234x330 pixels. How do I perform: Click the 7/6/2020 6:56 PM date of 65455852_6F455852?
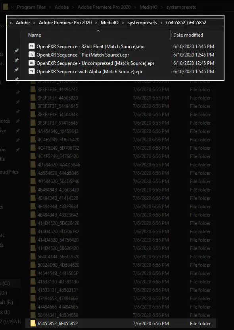point(151,324)
